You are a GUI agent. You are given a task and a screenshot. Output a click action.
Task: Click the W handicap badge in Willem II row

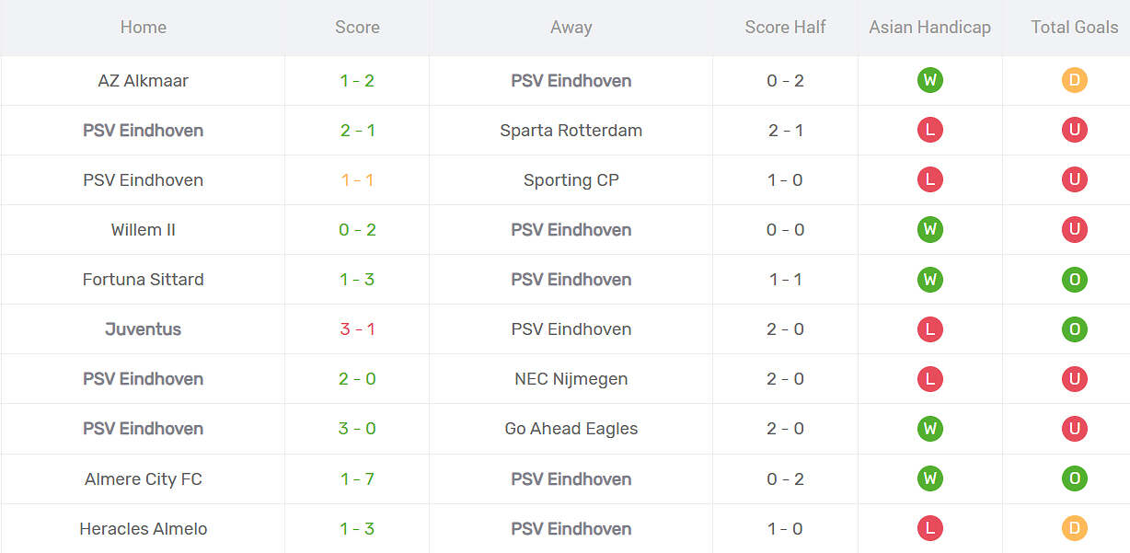coord(929,229)
